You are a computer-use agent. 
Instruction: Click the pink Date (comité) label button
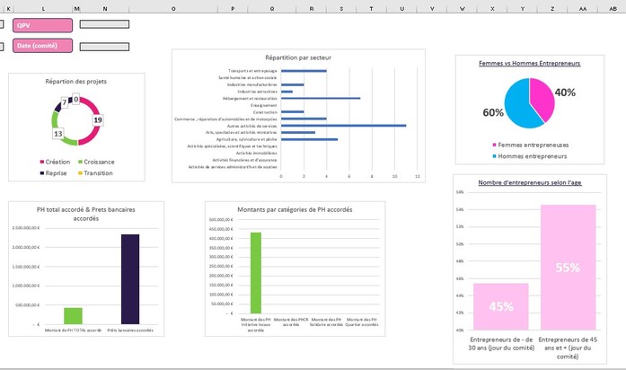(x=41, y=46)
